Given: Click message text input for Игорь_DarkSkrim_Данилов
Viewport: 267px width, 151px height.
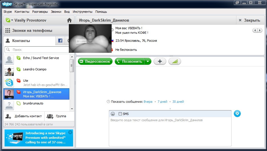Looking at the screenshot, I should (x=170, y=131).
